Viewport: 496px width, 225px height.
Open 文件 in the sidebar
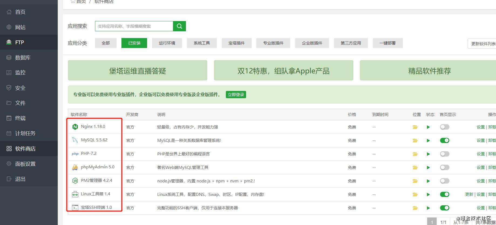pyautogui.click(x=29, y=103)
